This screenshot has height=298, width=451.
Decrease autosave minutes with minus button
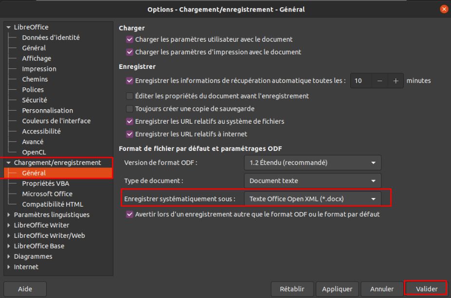click(379, 81)
